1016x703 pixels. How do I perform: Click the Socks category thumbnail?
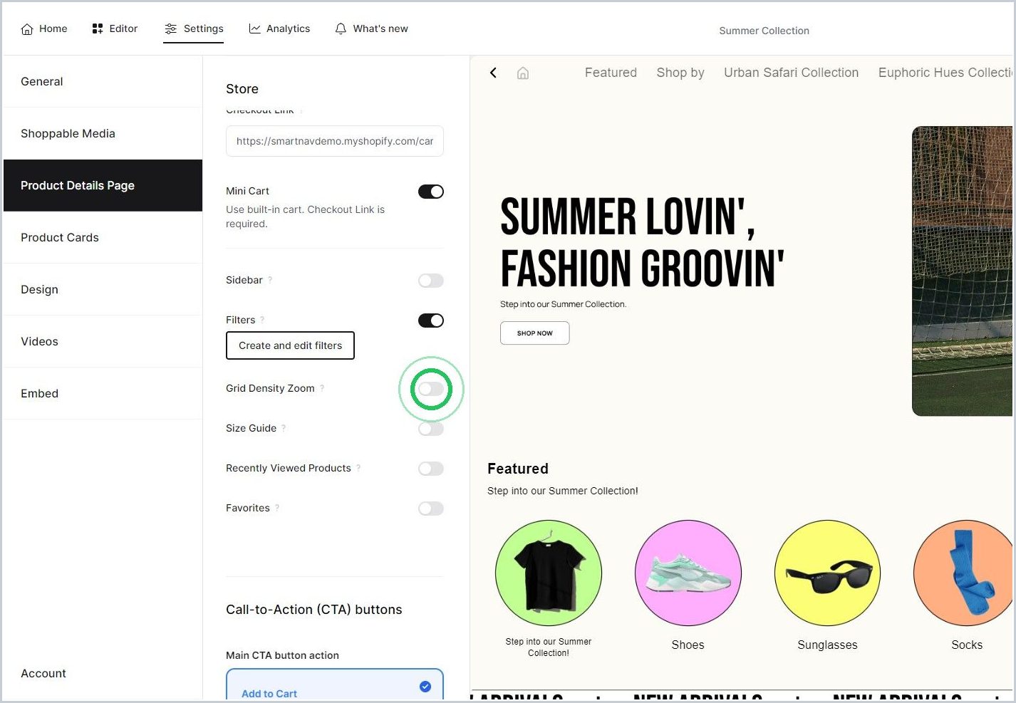(x=963, y=573)
